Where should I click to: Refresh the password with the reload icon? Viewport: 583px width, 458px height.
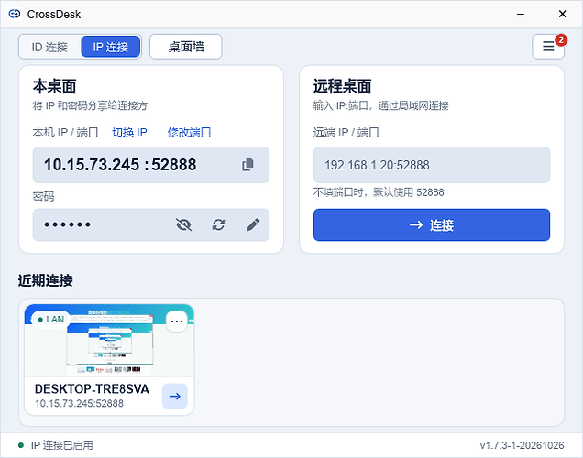(218, 224)
